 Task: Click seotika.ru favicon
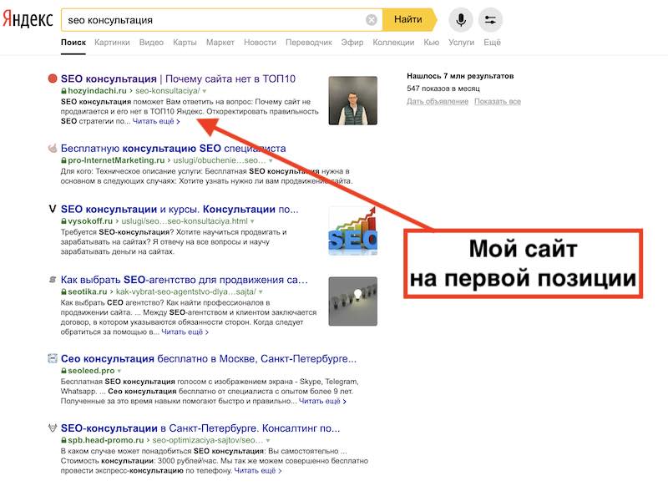click(53, 280)
